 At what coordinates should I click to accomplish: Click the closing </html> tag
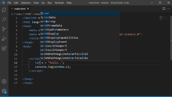coord(28,83)
